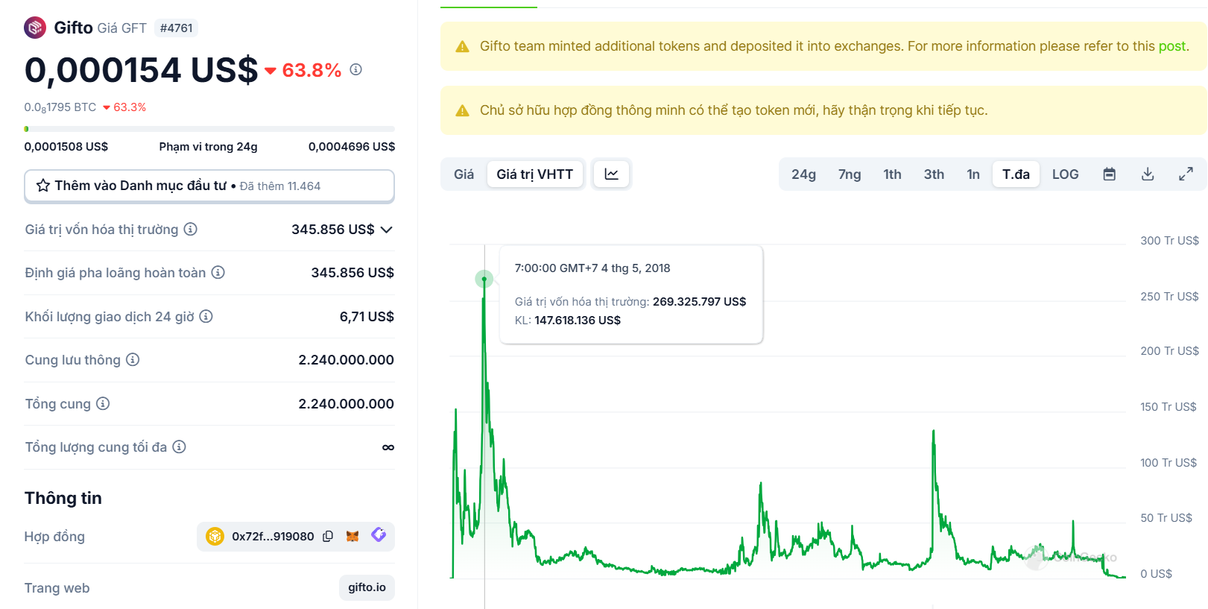Set chart range to T.đa

[1016, 174]
